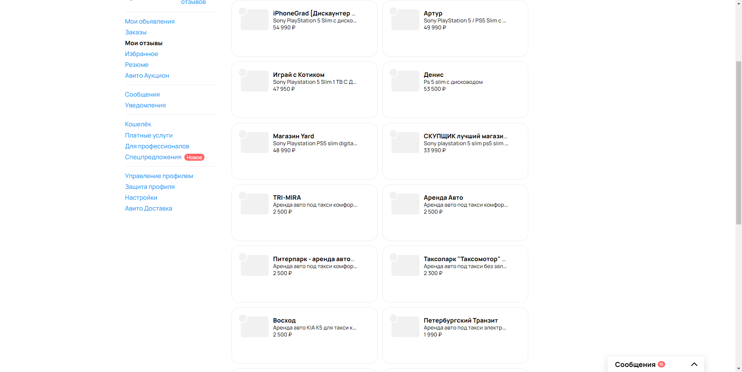Select Мои отзывы in the sidebar menu

click(144, 43)
